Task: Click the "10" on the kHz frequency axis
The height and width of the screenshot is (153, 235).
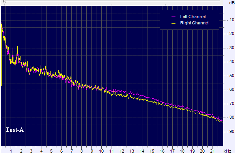Action: (101, 151)
